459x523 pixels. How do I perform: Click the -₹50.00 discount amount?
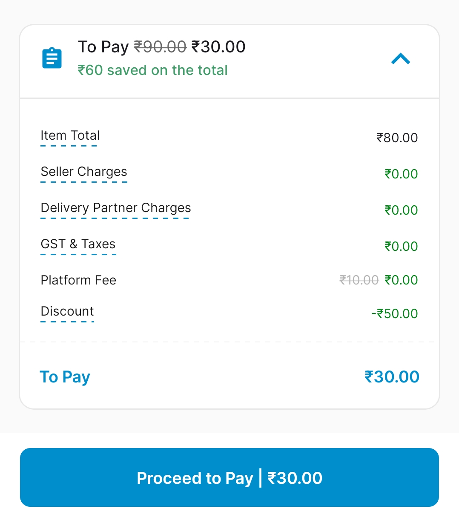395,314
